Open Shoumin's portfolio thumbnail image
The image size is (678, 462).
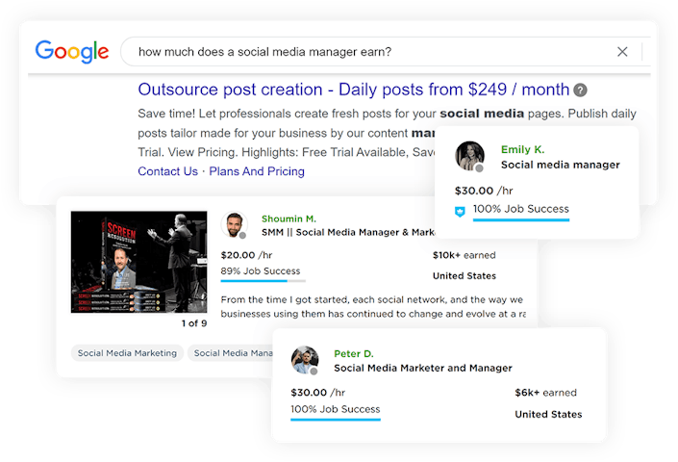138,262
